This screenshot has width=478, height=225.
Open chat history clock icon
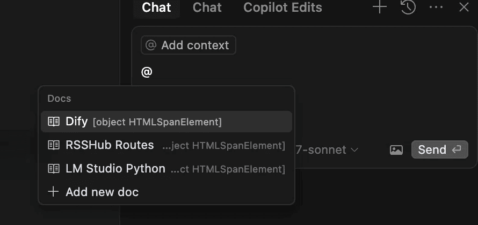[x=408, y=7]
